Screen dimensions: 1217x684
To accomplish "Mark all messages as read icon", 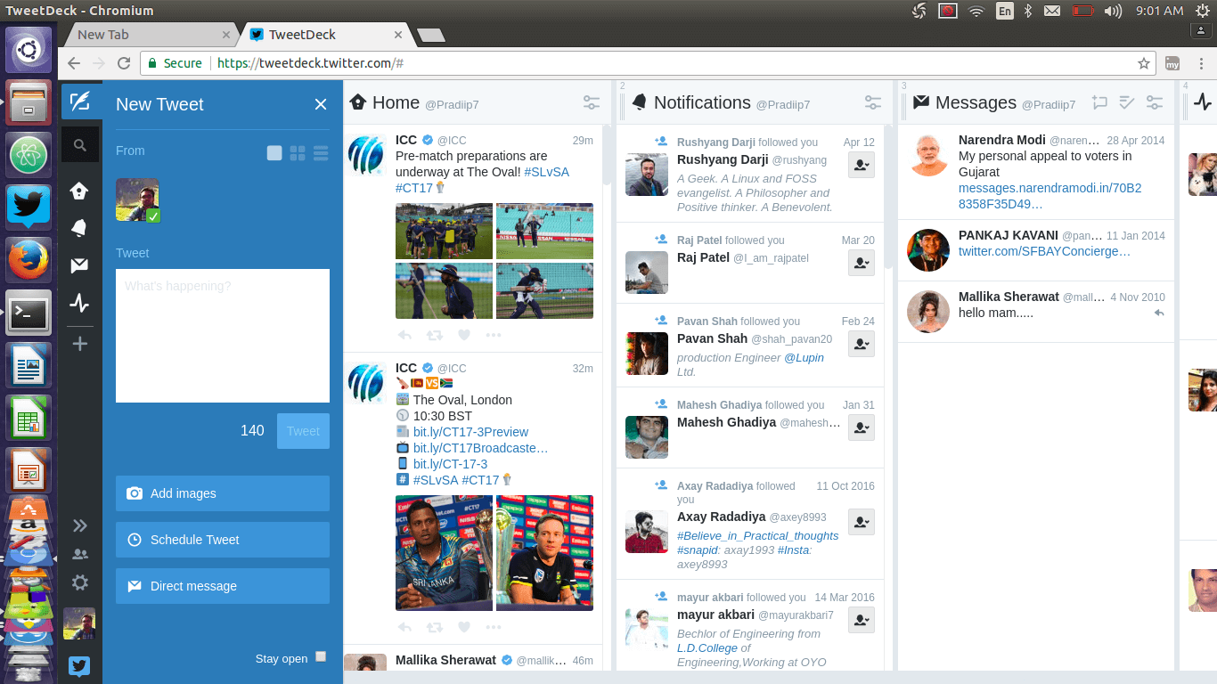I will point(1127,103).
